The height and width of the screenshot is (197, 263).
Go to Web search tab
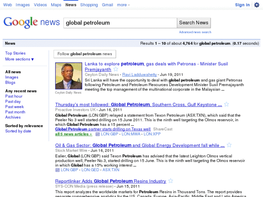coord(8,5)
